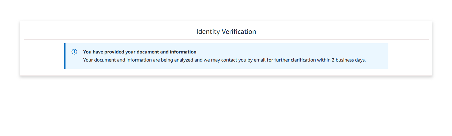The width and height of the screenshot is (452, 136).
Task: Click the blue info circle icon
Action: pos(74,52)
